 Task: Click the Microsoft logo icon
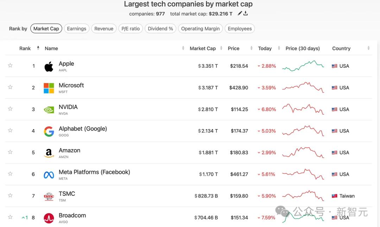coord(49,88)
